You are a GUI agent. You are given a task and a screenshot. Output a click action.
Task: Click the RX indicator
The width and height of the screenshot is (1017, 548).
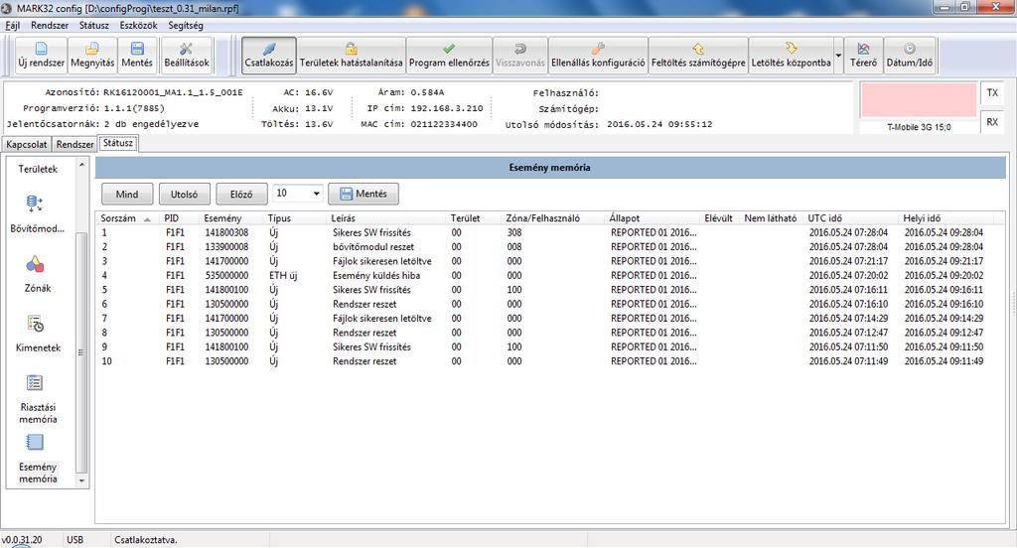[992, 122]
